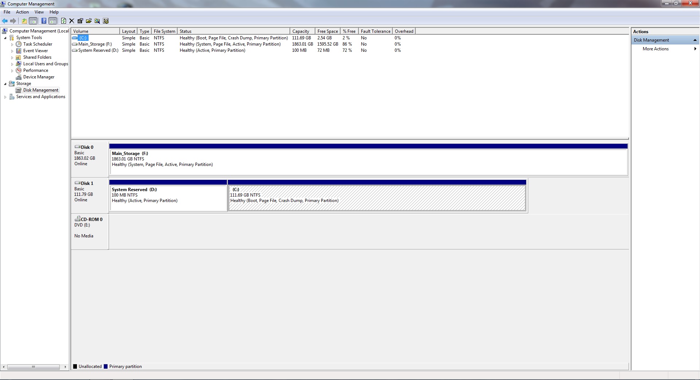The image size is (700, 380).
Task: Sort by the Free Space column header
Action: tap(328, 31)
